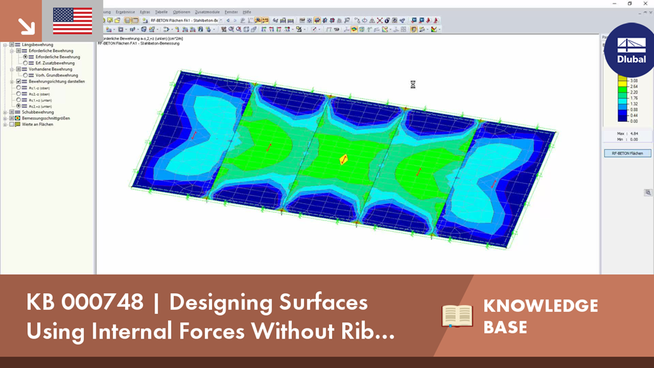The image size is (654, 368).
Task: Click the arrow icon in the top-left corner
Action: coord(26,27)
